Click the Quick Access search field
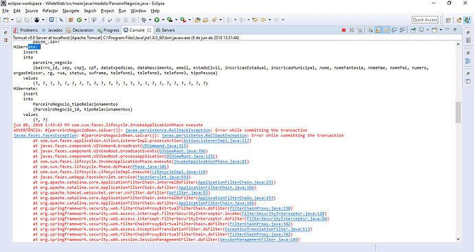Viewport: 474px width, 252px height. pyautogui.click(x=425, y=20)
